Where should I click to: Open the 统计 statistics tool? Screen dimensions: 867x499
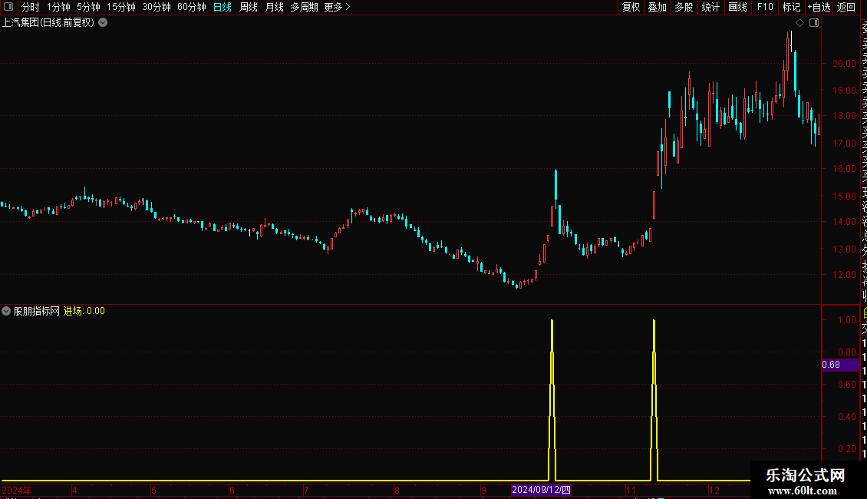tap(710, 7)
